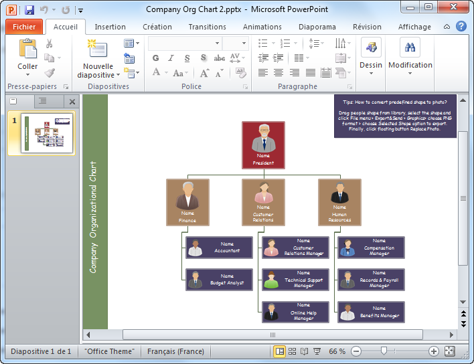Center text in Paragraphe group
The image size is (474, 364).
click(279, 73)
